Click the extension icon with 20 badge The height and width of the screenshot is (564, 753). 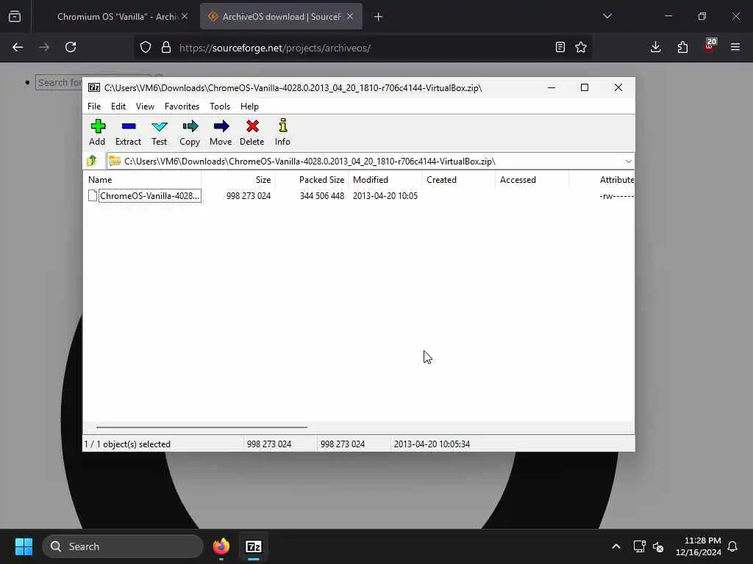[710, 46]
